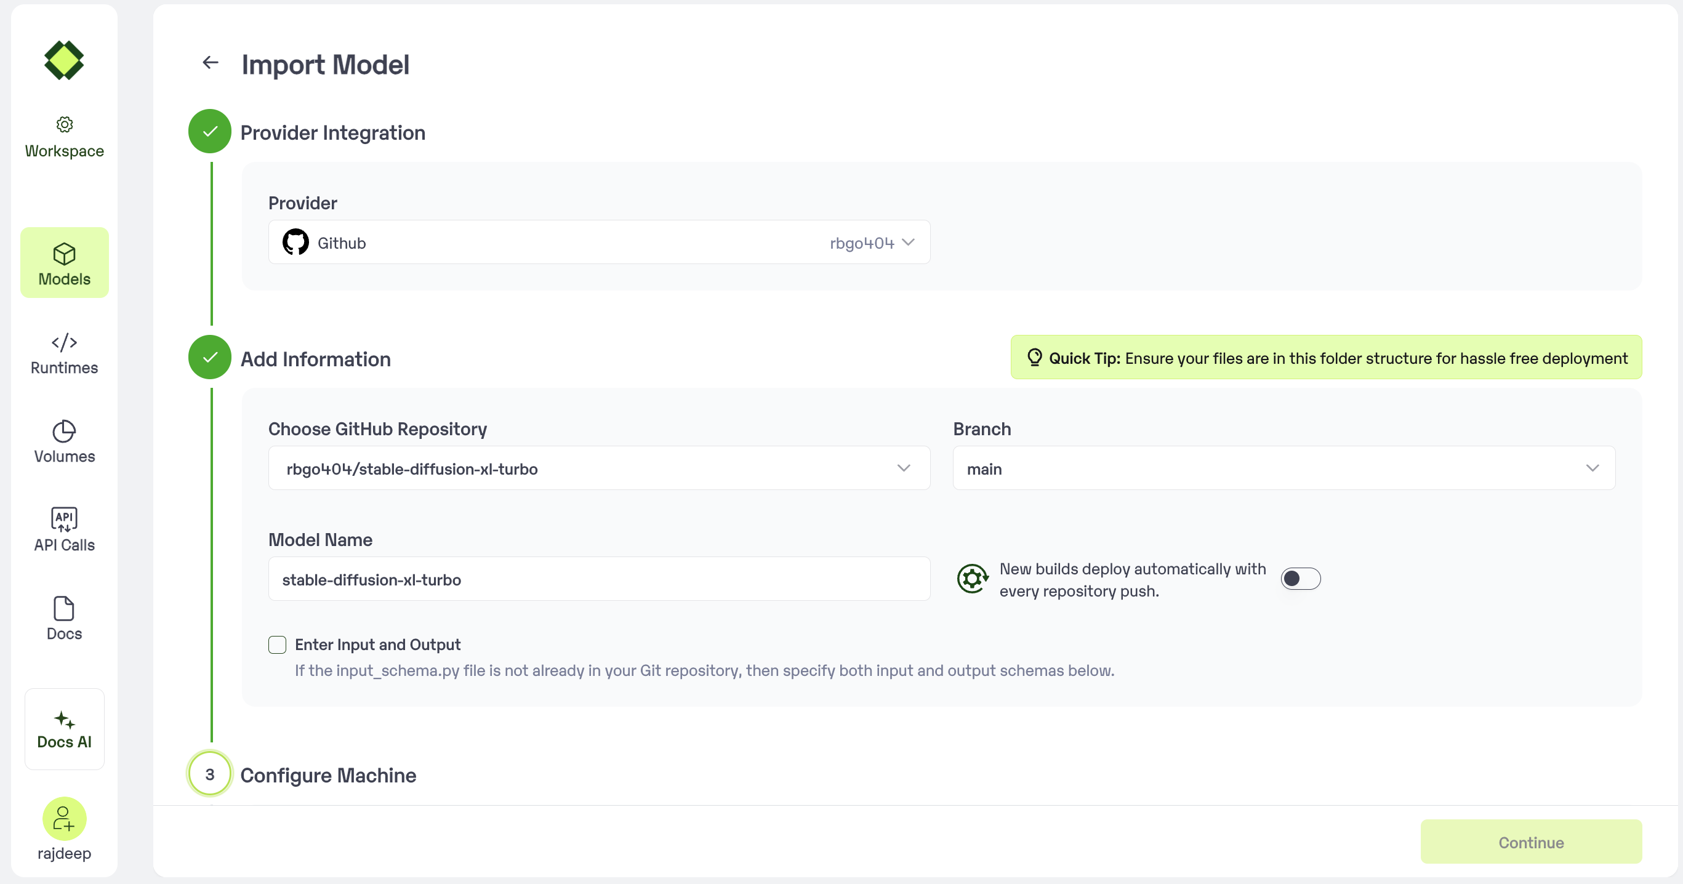1683x884 pixels.
Task: Enable auto-deploy on repository push toggle
Action: [1300, 579]
